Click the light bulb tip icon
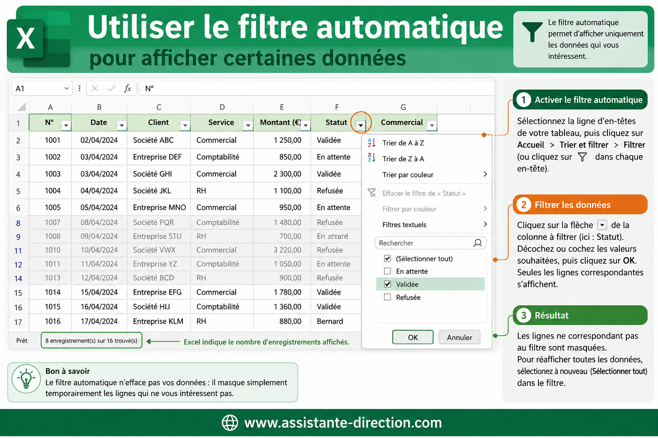This screenshot has width=658, height=439. tap(26, 379)
